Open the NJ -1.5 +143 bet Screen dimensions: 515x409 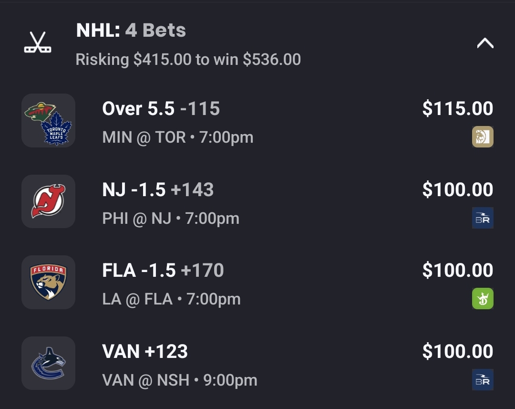click(x=158, y=190)
